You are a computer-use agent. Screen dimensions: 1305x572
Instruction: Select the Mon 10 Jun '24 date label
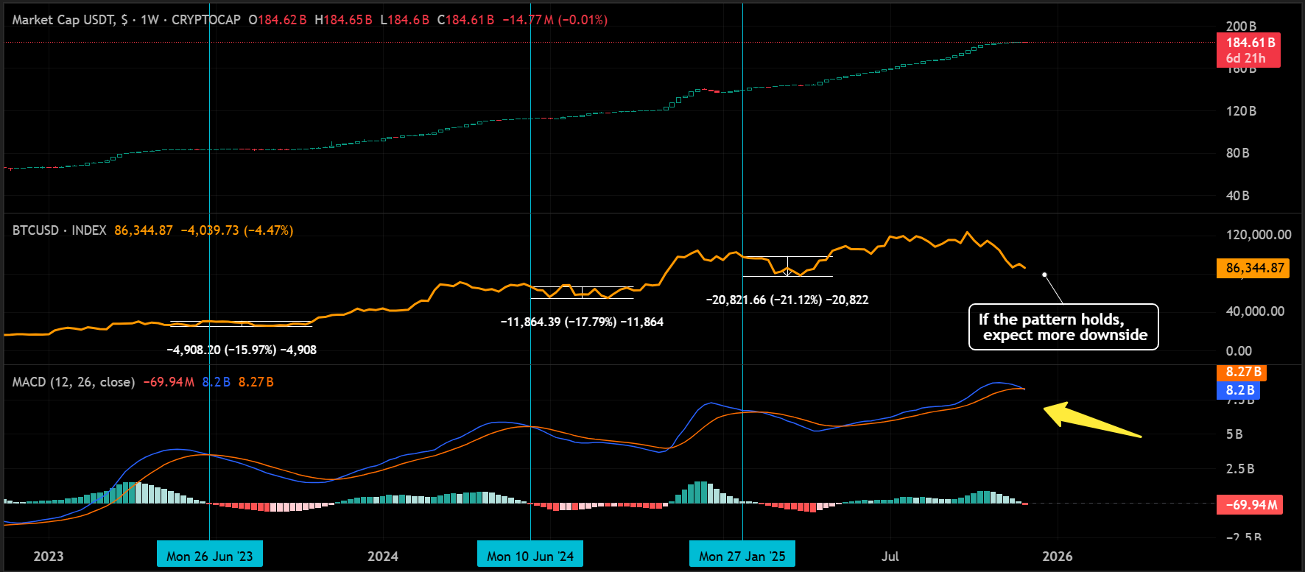(530, 556)
